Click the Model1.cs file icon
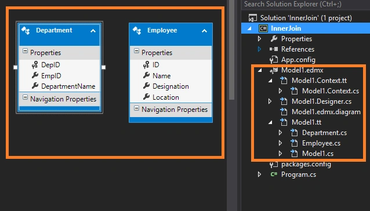370x211 pixels. point(294,154)
